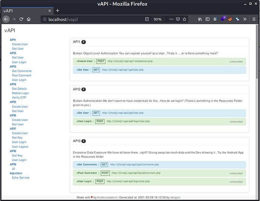Expand the toolbar overflow chevrons

coord(245,19)
